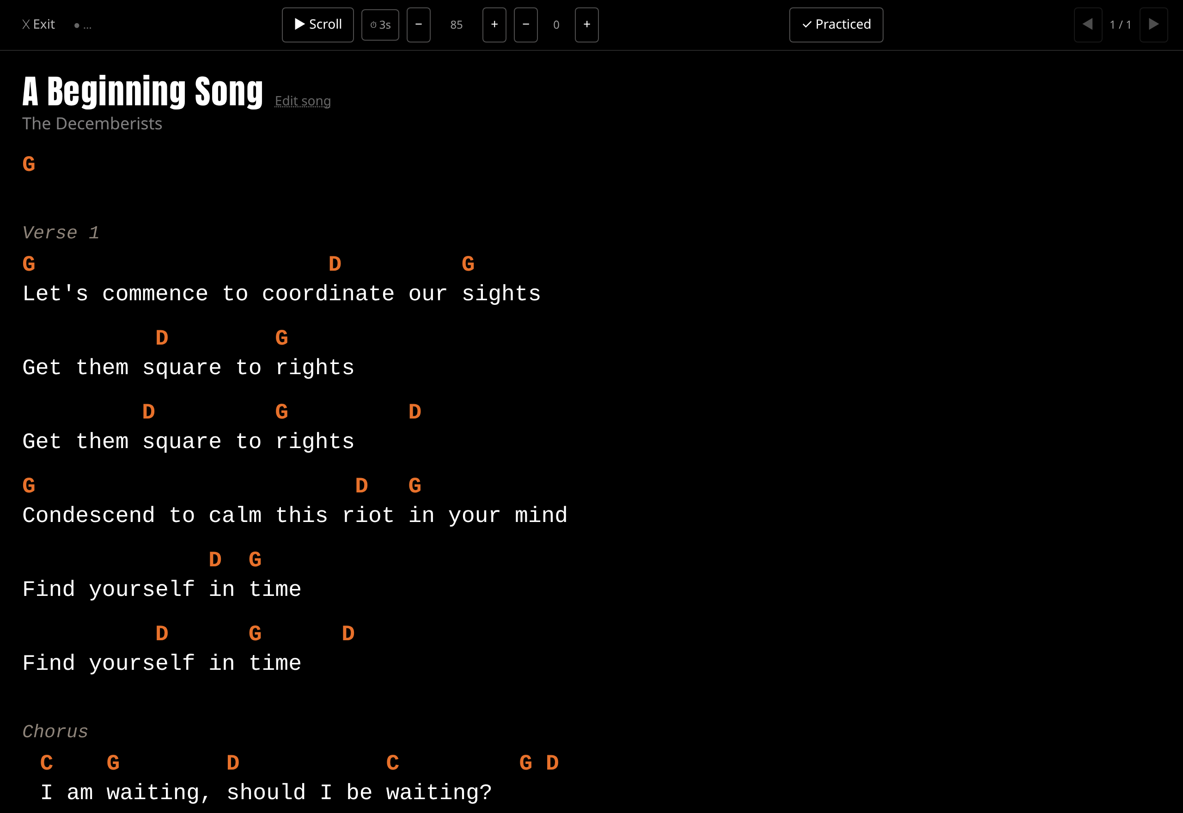Click the title A Beginning Song
The height and width of the screenshot is (813, 1183).
pos(143,91)
